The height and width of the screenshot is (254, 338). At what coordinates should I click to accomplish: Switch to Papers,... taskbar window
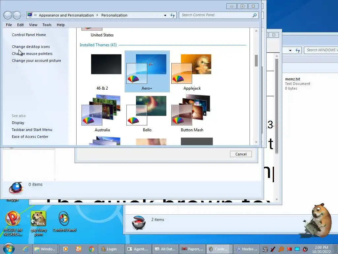pos(192,249)
